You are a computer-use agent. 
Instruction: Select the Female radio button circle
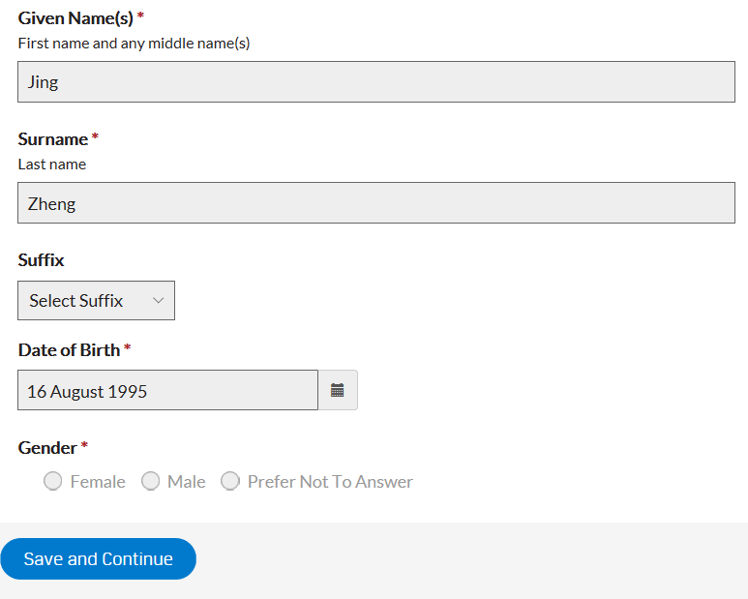[53, 481]
